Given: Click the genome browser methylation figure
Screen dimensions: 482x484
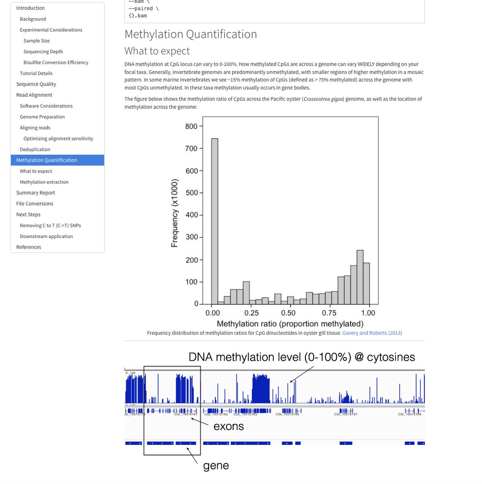Looking at the screenshot, I should click(274, 411).
